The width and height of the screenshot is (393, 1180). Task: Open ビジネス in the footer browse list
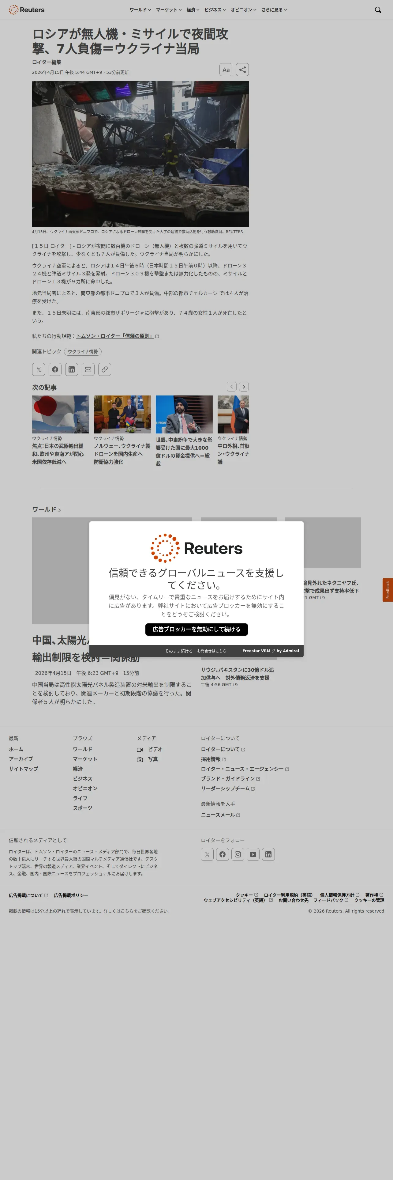pos(82,779)
